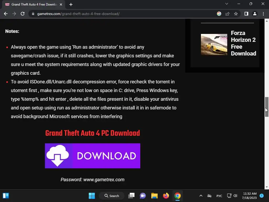Open the taskbar Search box
This screenshot has width=269, height=202.
pyautogui.click(x=112, y=196)
